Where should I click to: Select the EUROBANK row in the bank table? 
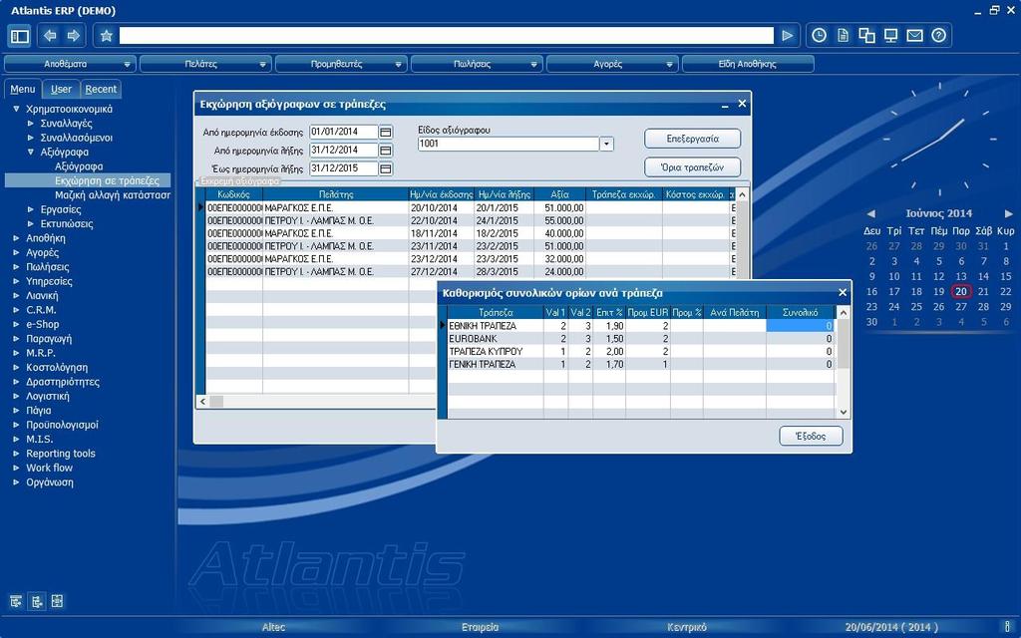pyautogui.click(x=641, y=339)
